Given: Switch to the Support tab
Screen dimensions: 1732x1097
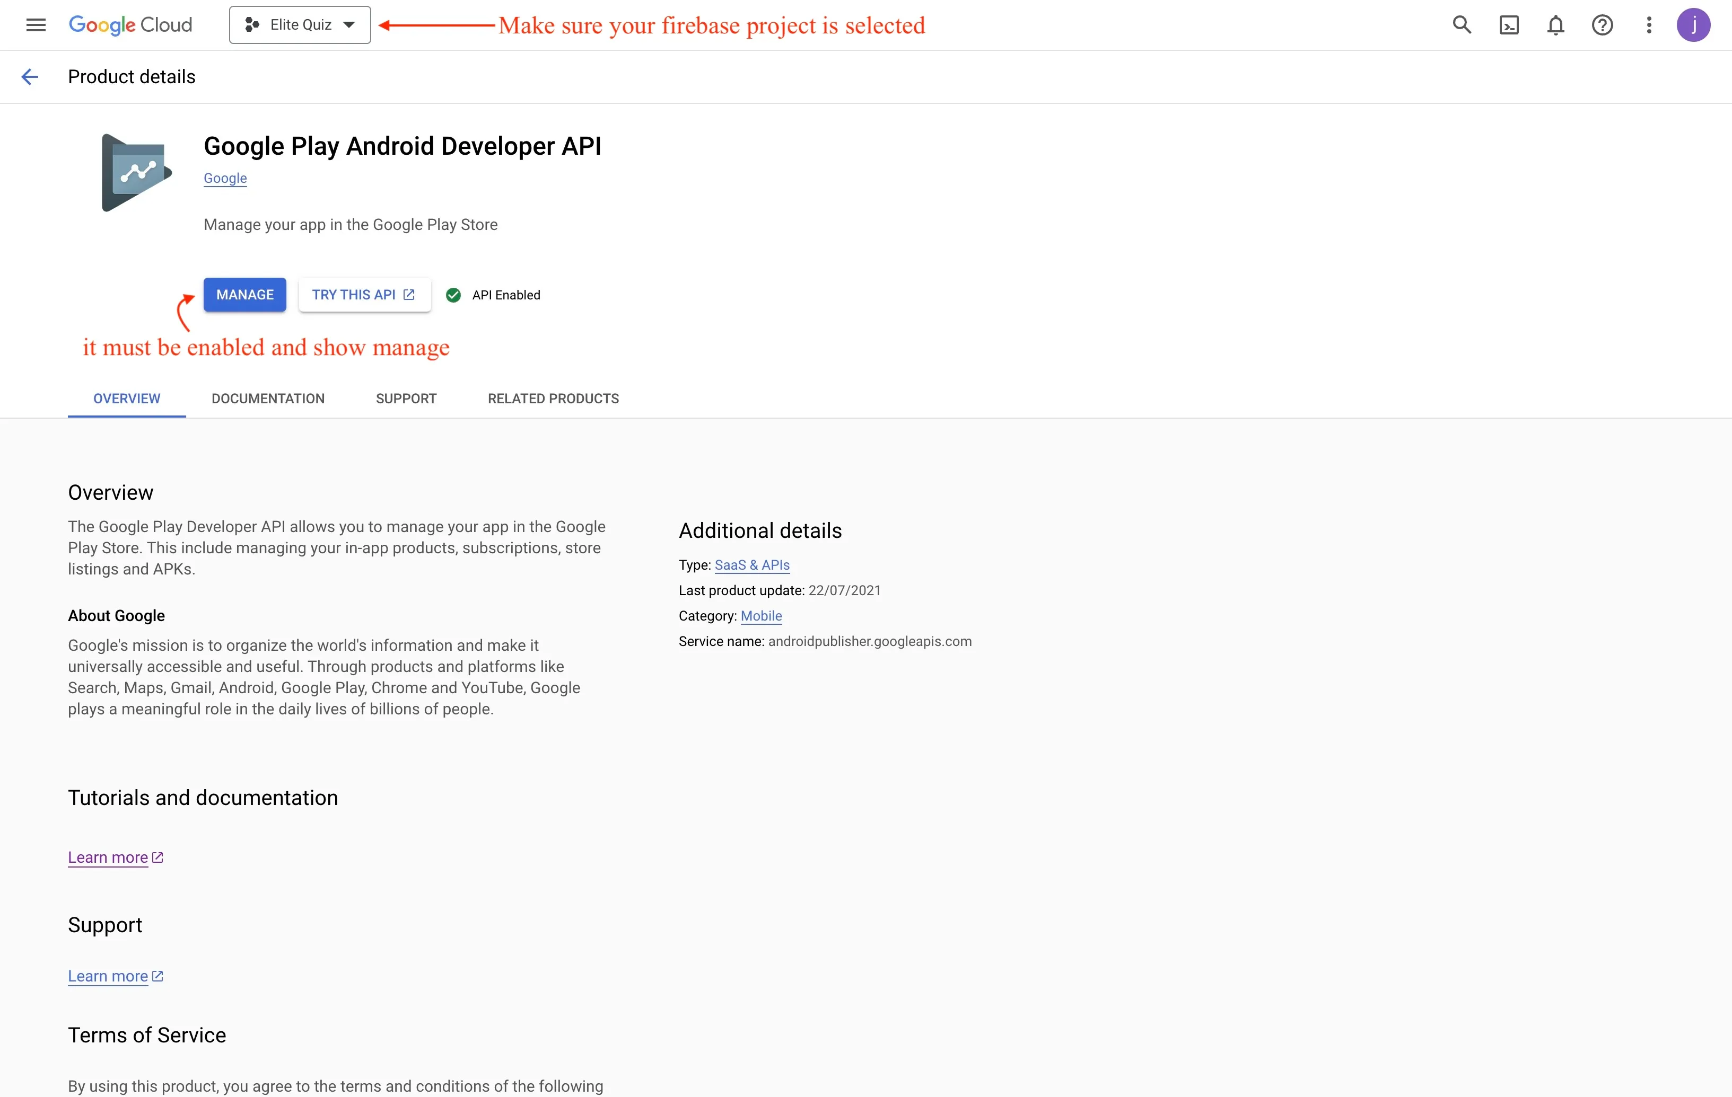Looking at the screenshot, I should click(406, 398).
